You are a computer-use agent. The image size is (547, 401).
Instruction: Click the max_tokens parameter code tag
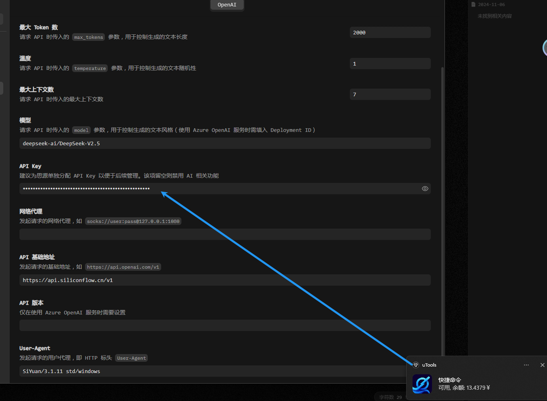tap(89, 37)
